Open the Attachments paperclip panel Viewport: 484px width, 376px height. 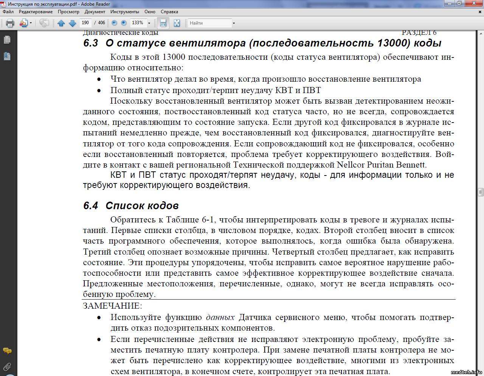7,366
